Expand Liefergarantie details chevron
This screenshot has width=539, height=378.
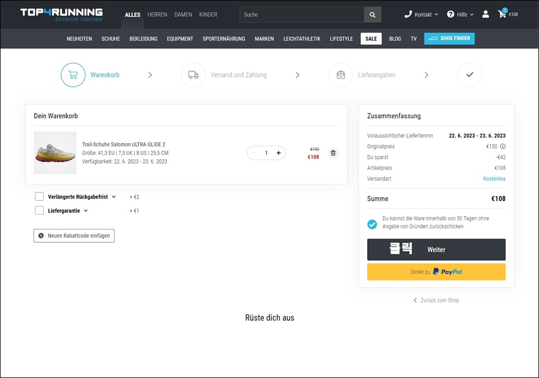click(86, 210)
